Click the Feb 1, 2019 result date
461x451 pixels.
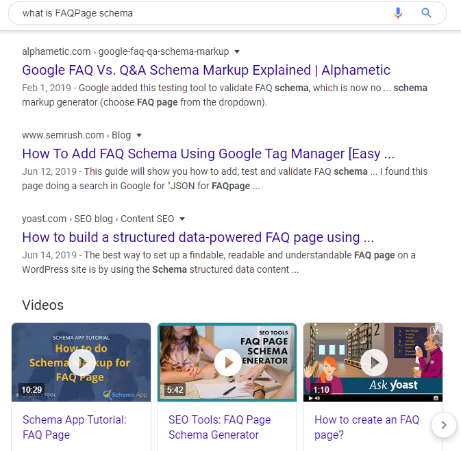pyautogui.click(x=47, y=88)
